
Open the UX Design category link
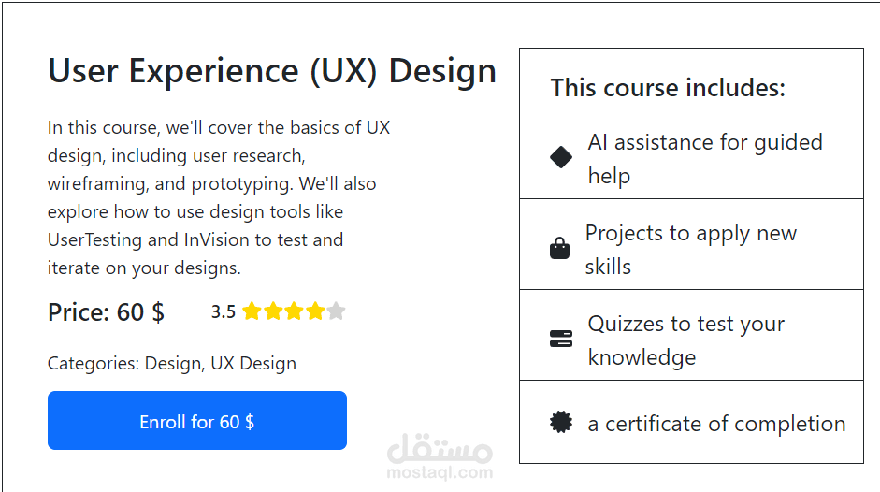253,364
